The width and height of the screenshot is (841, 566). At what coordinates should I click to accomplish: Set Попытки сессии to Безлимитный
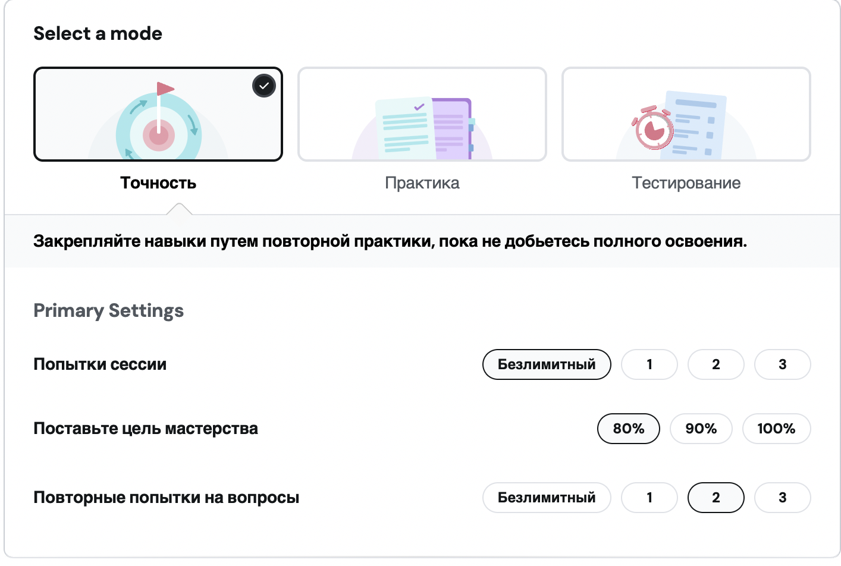point(547,364)
